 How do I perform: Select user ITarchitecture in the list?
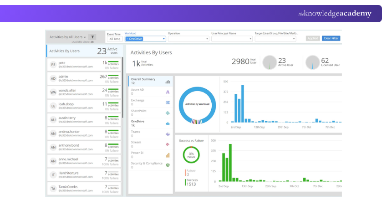(84, 175)
